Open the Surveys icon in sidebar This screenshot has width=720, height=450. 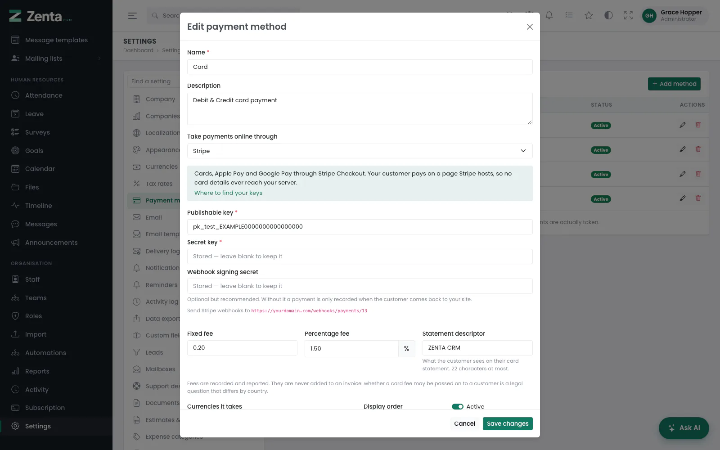click(15, 132)
